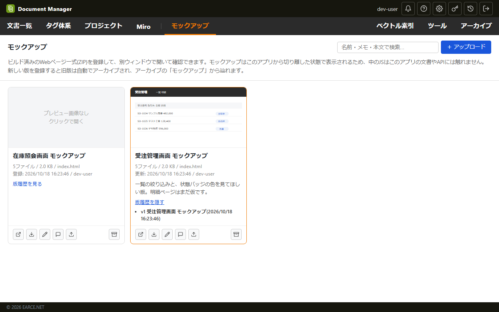Open 受注管理画面 mockup in new window
Viewport: 499px width, 312px height.
coord(141,234)
